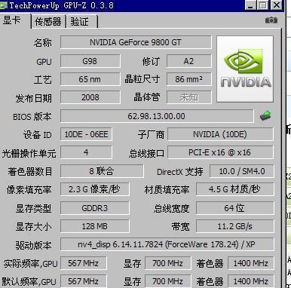Image resolution: width=291 pixels, height=288 pixels.
Task: Click the 实际频率,GPU label
Action: point(30,264)
